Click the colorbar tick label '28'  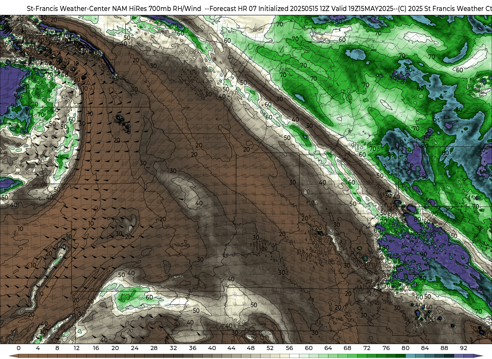[154, 348]
